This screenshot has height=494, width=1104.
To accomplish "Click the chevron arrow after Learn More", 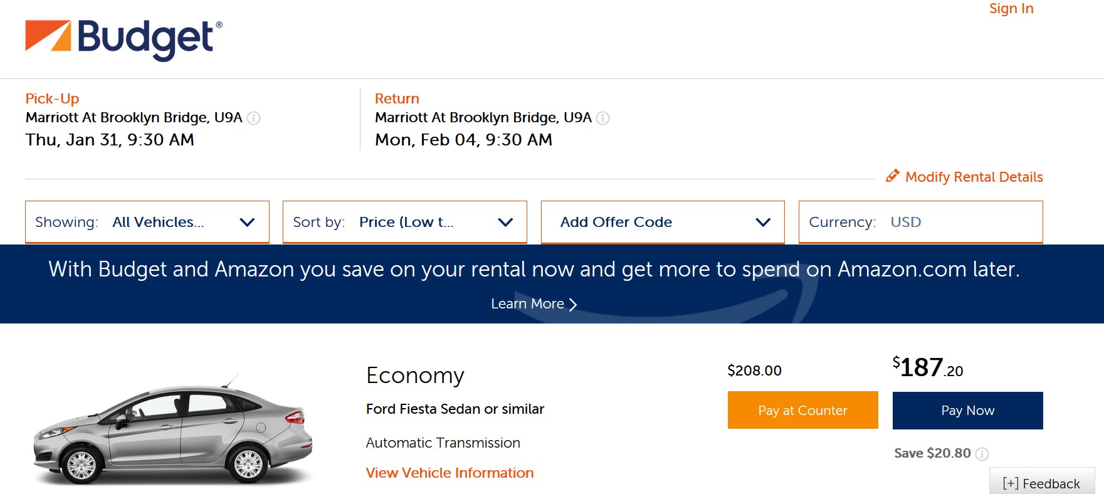I will coord(572,304).
